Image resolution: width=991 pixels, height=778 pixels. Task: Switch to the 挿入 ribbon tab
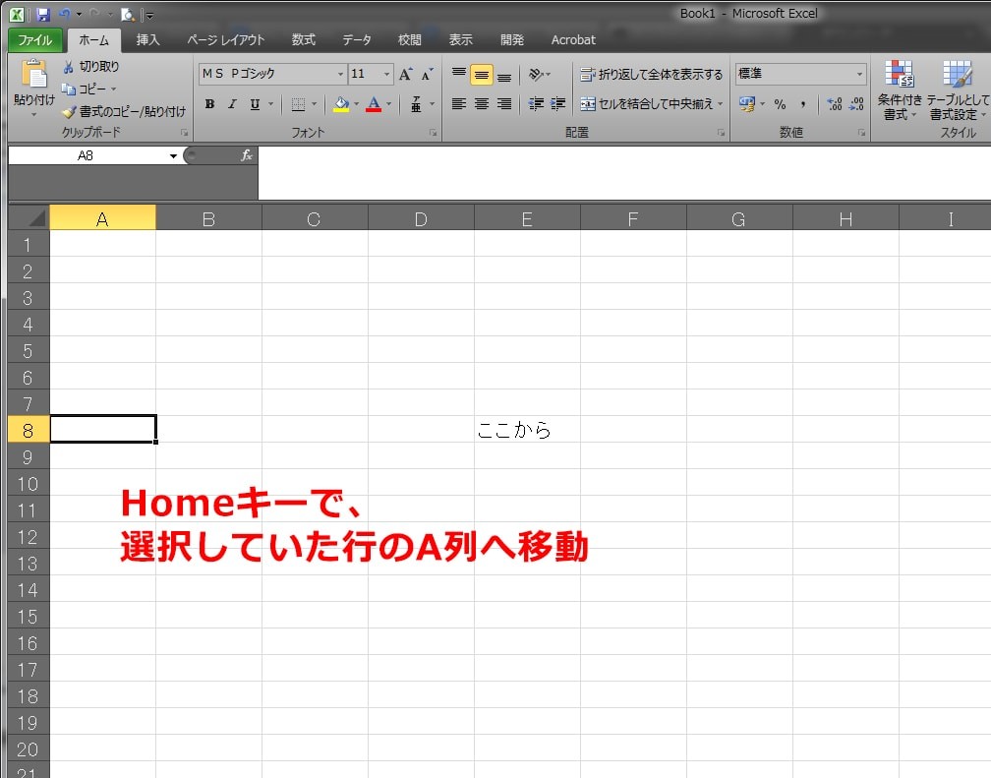[x=147, y=40]
